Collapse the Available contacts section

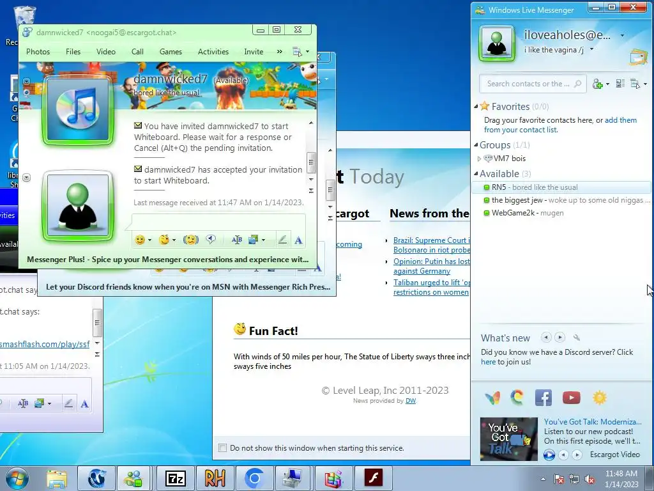476,174
